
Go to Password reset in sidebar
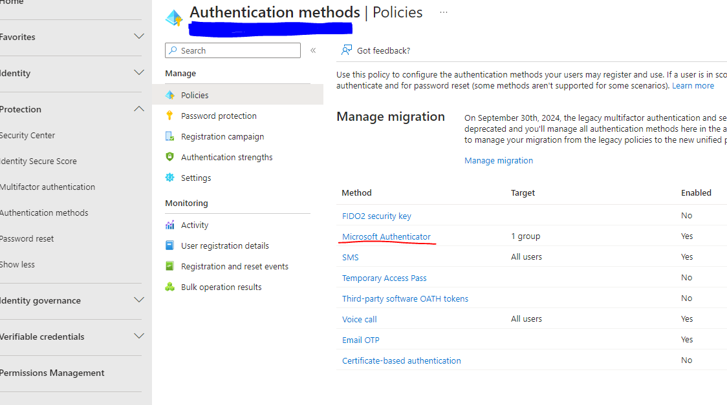point(27,239)
